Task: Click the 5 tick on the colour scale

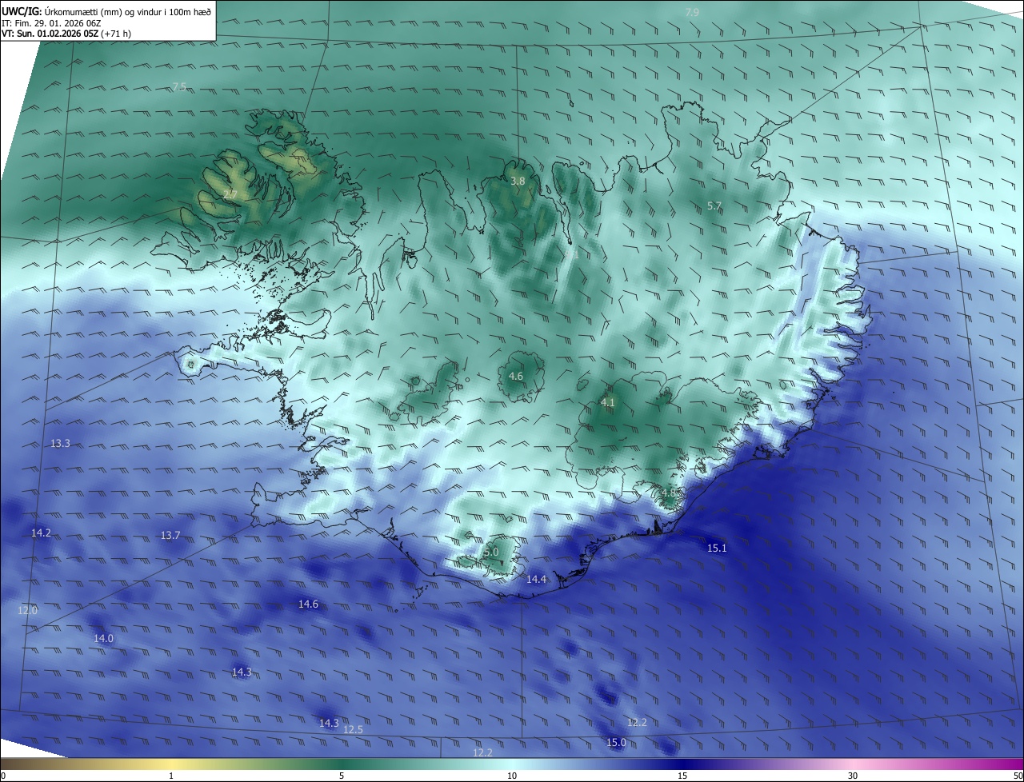Action: click(342, 776)
